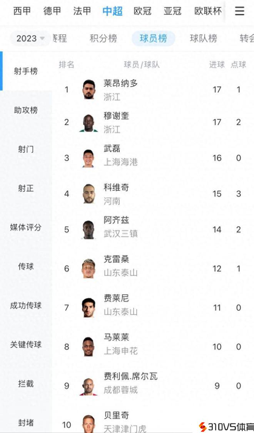Open the hamburger menu icon
This screenshot has height=433, width=254.
tap(239, 11)
